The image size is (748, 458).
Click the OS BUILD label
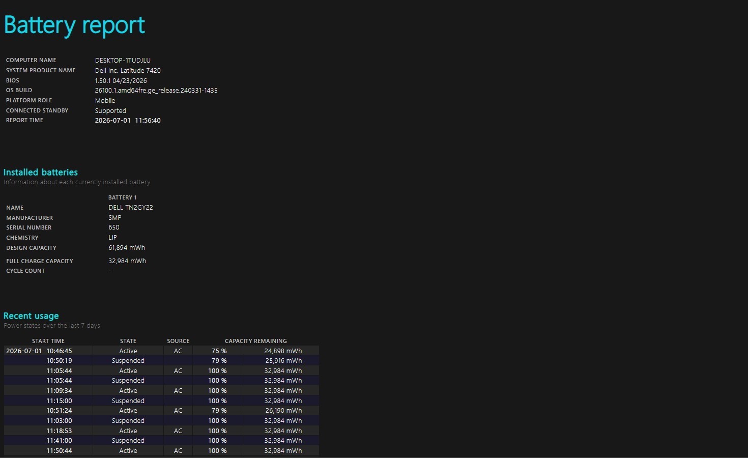point(19,90)
